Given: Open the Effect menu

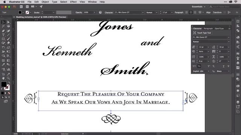Looking at the screenshot, I should point(73,2).
